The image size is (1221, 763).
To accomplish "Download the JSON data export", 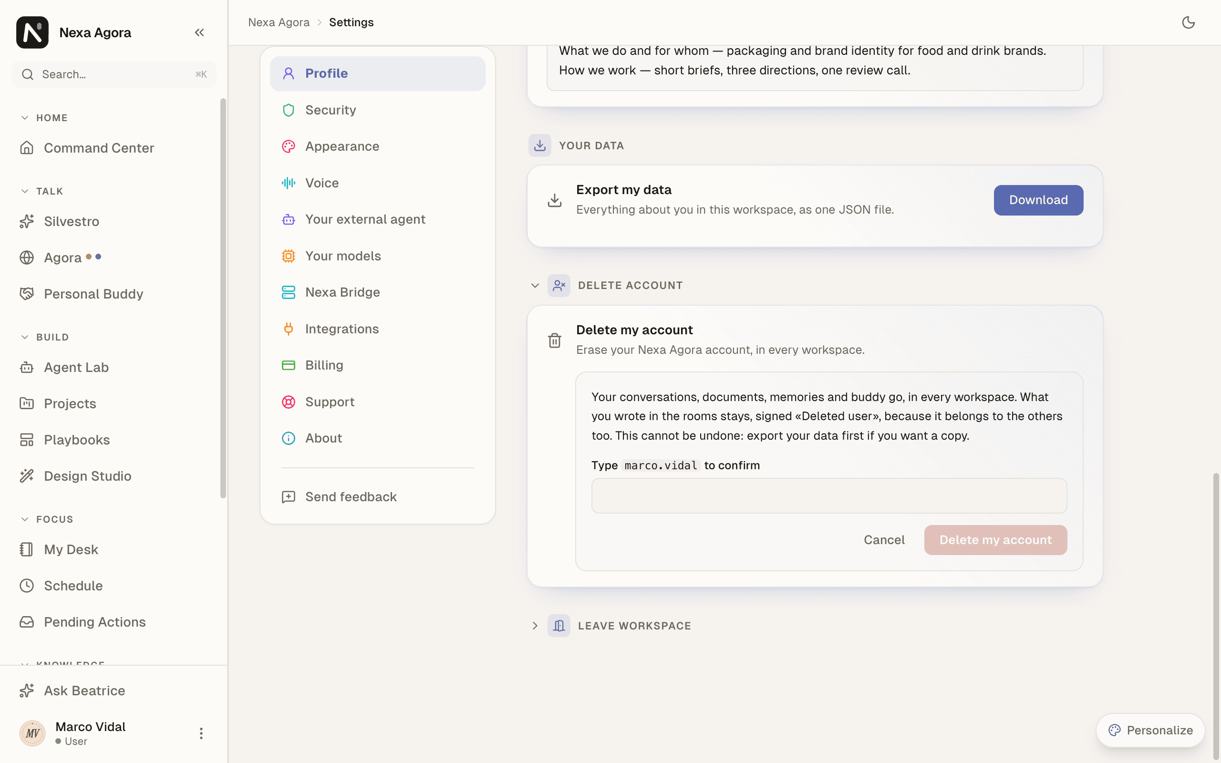I will [1038, 200].
